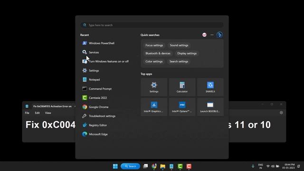Open Chrome from the taskbar

click(x=154, y=166)
